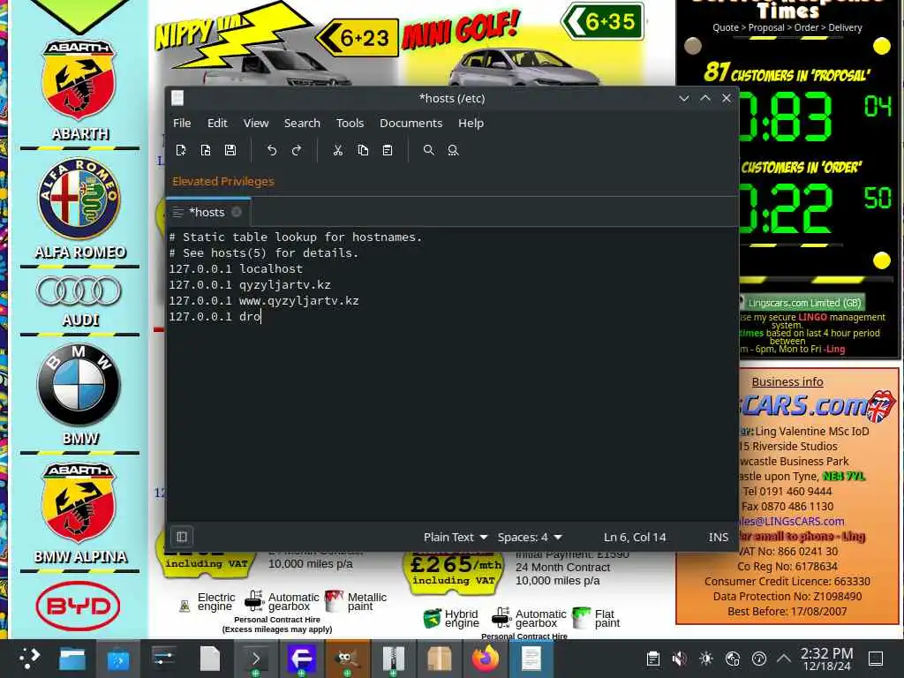
Task: Toggle the INS insert mode indicator
Action: click(719, 538)
